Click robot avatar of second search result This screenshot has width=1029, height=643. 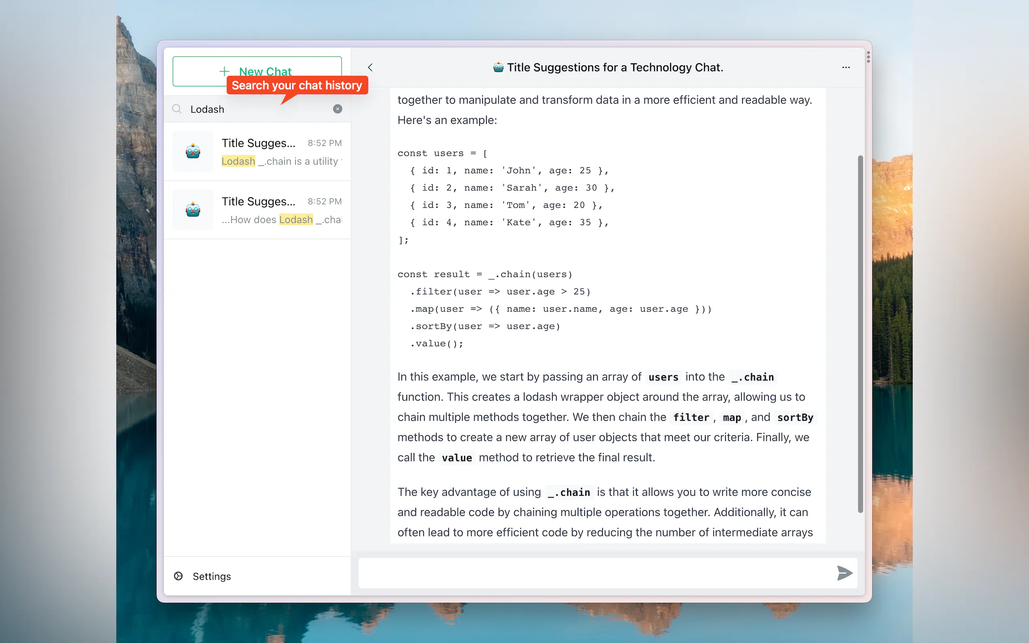click(x=193, y=210)
